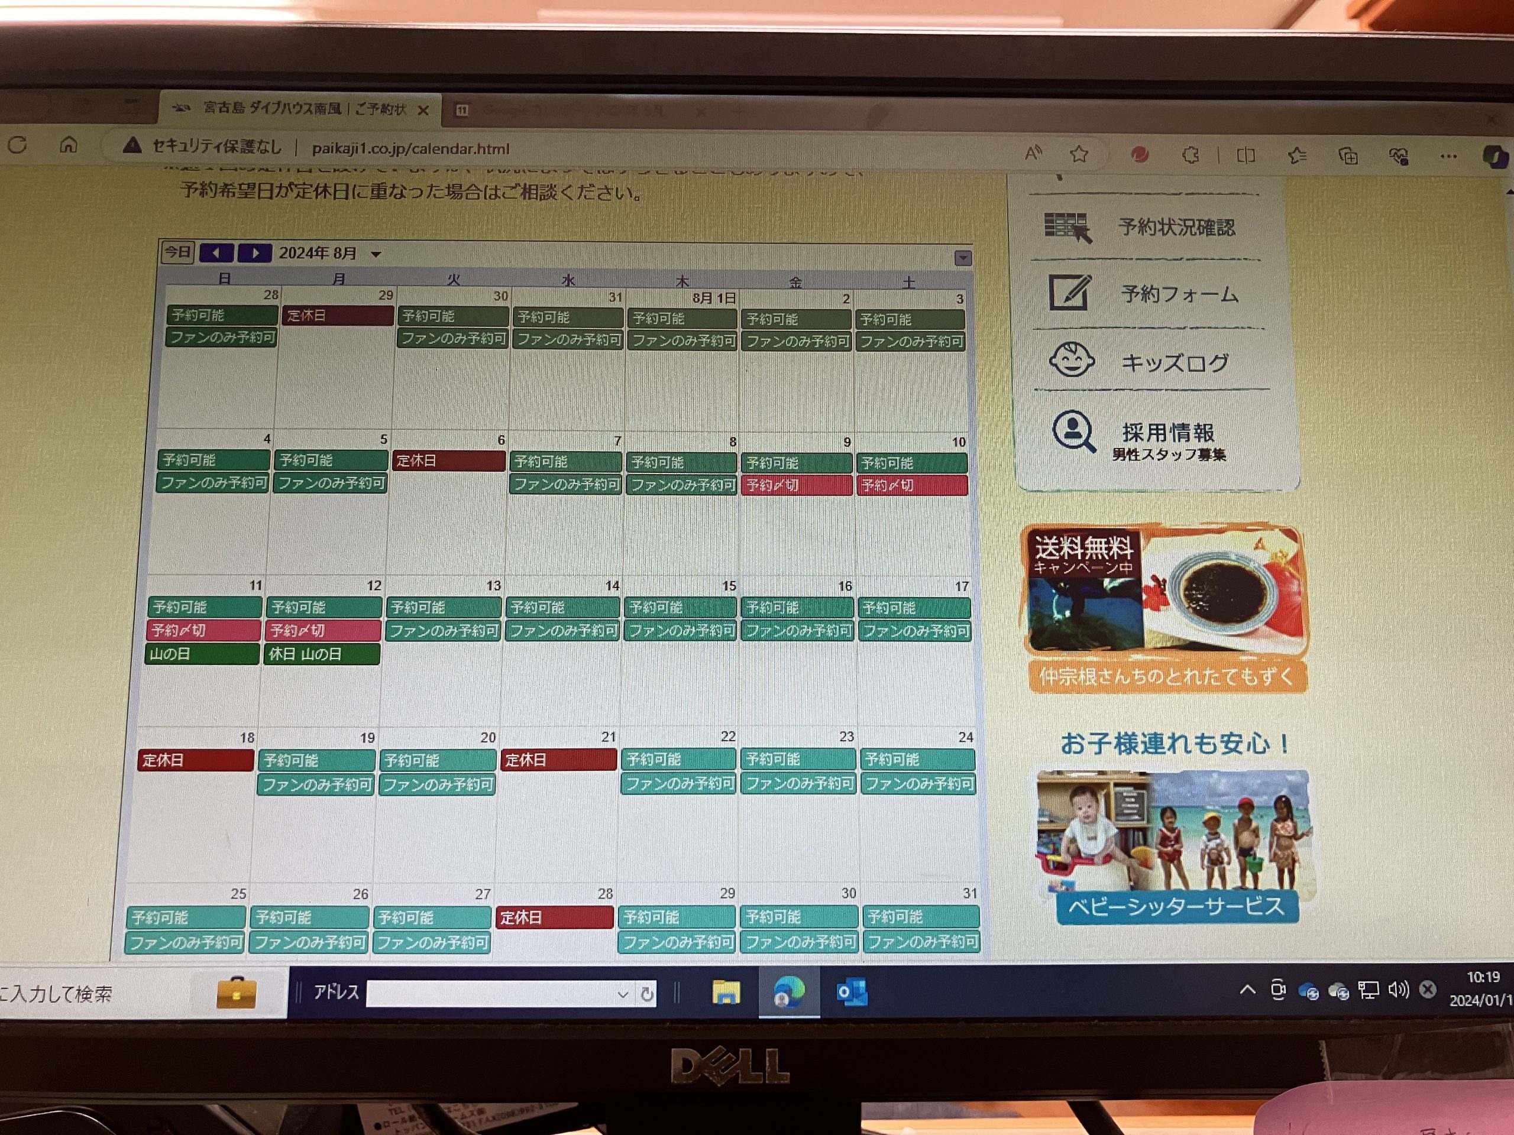Open the Outlook icon in taskbar
The height and width of the screenshot is (1135, 1514).
852,992
